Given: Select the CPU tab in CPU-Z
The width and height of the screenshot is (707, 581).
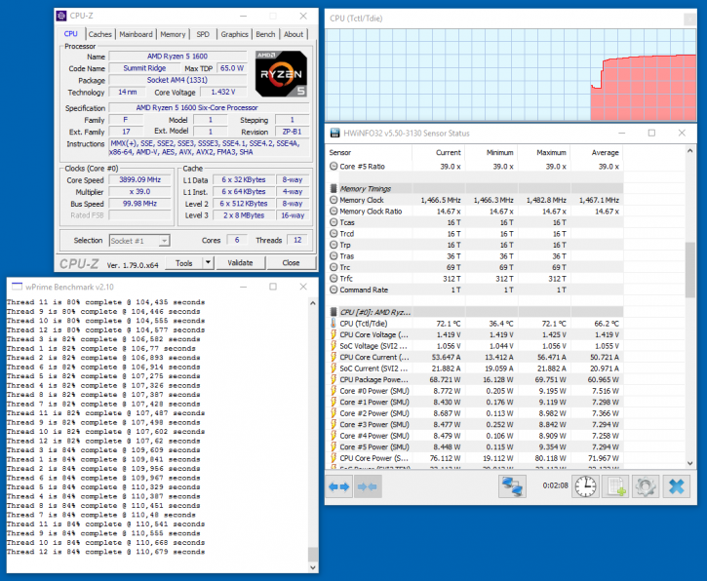Looking at the screenshot, I should click(x=71, y=34).
